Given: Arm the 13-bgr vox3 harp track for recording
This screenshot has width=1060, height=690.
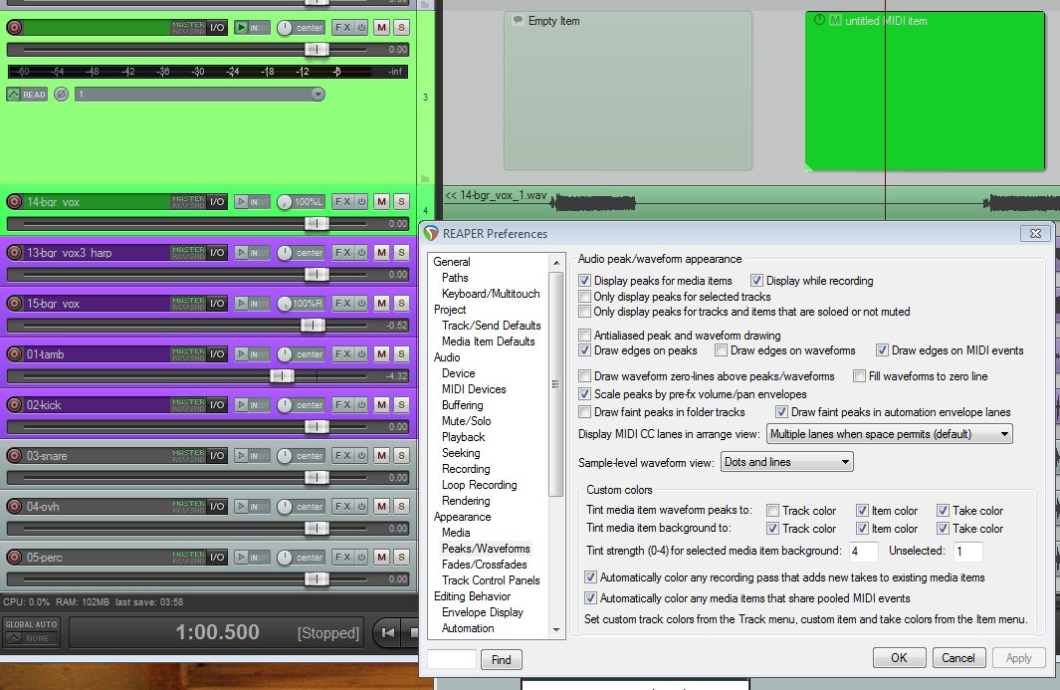Looking at the screenshot, I should coord(14,252).
